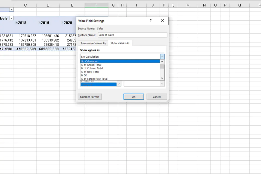The height and width of the screenshot is (174, 261).
Task: Open the Row Labels filter dropdown
Action: pos(11,18)
